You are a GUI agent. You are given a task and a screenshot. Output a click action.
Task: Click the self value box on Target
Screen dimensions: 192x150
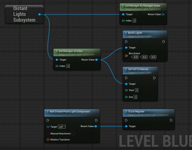click(x=62, y=127)
